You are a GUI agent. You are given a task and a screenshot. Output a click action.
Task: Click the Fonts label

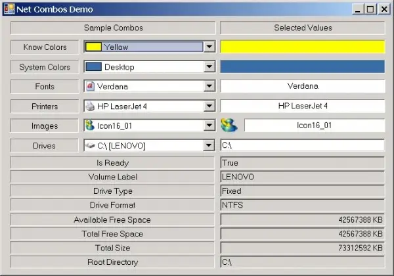[x=45, y=87]
